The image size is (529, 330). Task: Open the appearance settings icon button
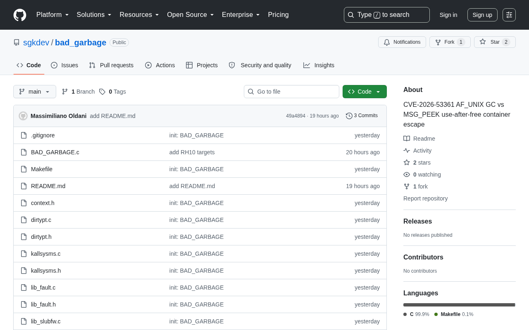tap(509, 15)
